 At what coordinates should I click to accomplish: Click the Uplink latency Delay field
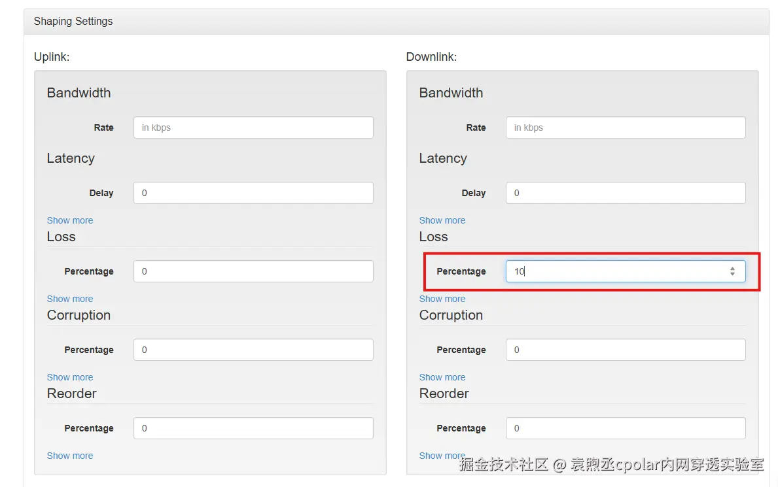point(253,193)
